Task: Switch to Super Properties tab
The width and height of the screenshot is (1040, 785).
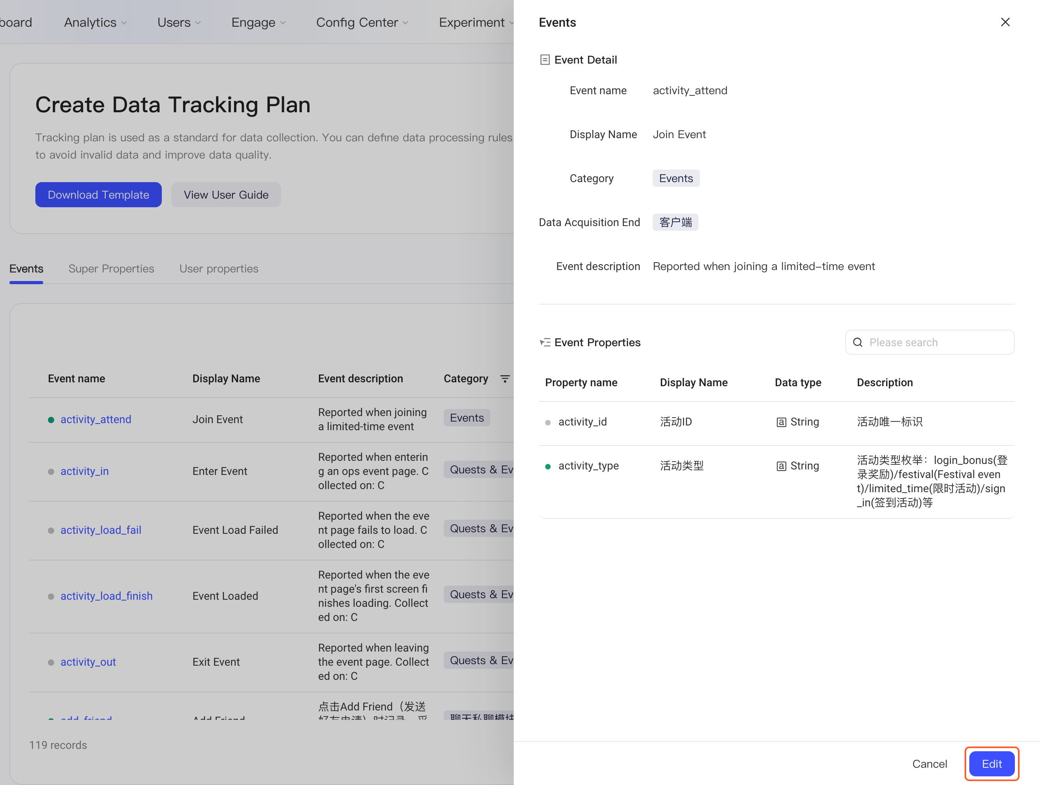Action: (x=111, y=269)
